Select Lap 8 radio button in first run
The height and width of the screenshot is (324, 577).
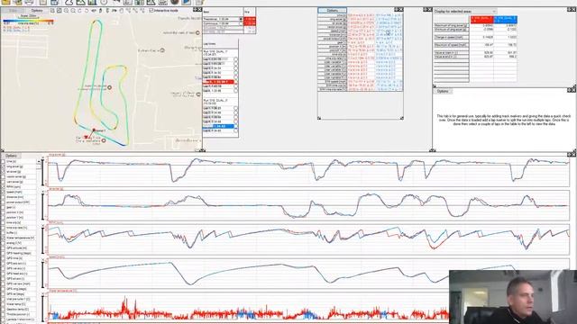click(235, 90)
